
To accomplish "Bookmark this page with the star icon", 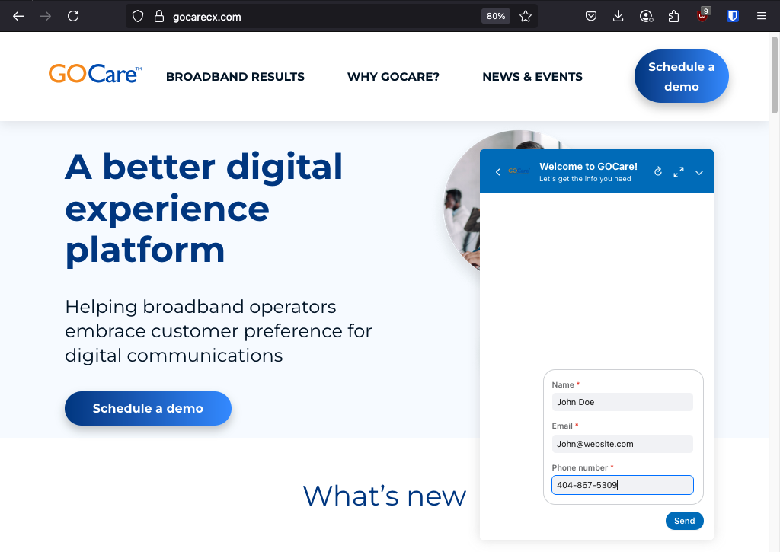I will [x=526, y=17].
